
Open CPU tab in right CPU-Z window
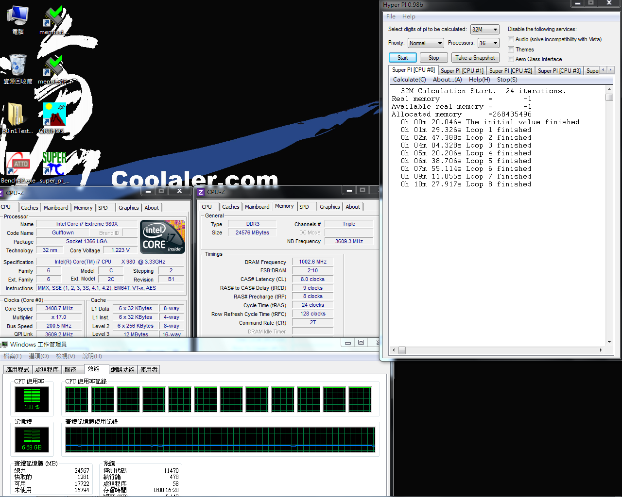[x=207, y=207]
